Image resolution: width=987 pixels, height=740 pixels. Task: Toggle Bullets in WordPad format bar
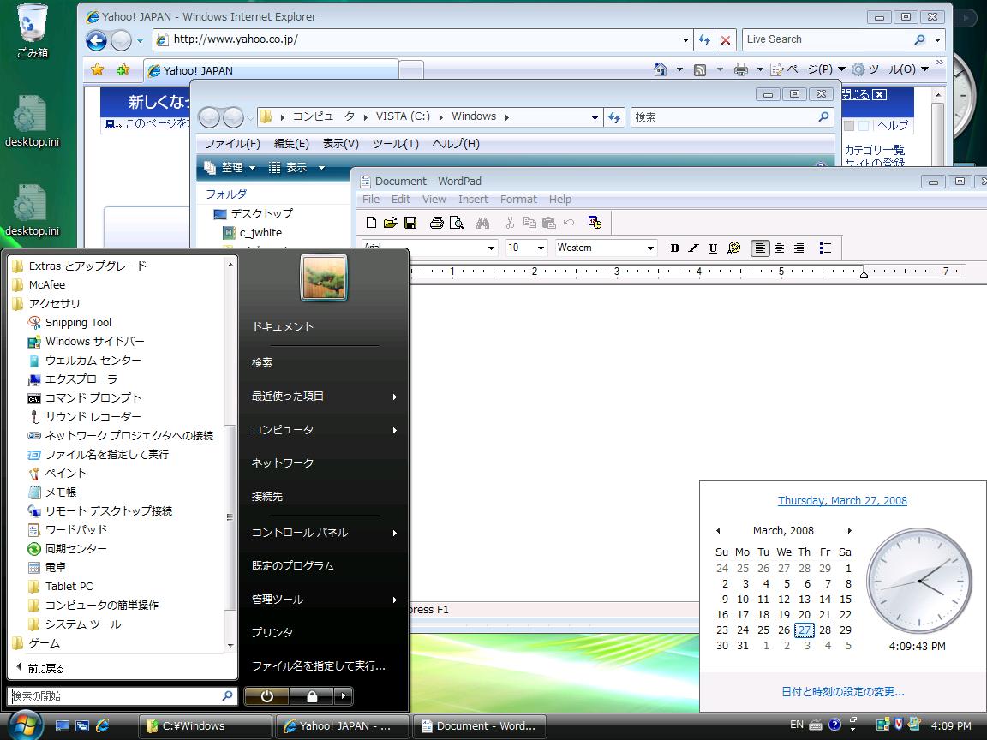825,248
